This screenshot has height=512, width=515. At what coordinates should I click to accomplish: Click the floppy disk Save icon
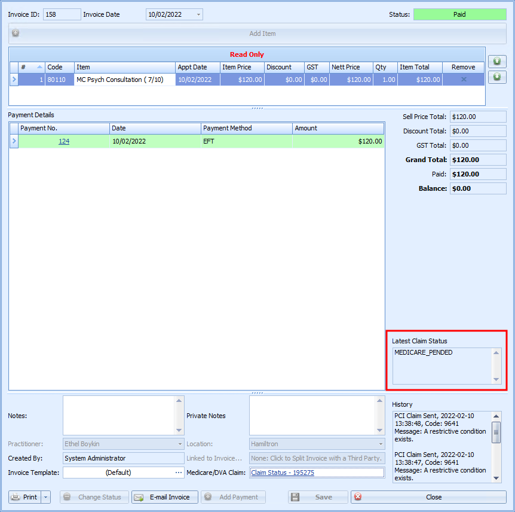[295, 497]
